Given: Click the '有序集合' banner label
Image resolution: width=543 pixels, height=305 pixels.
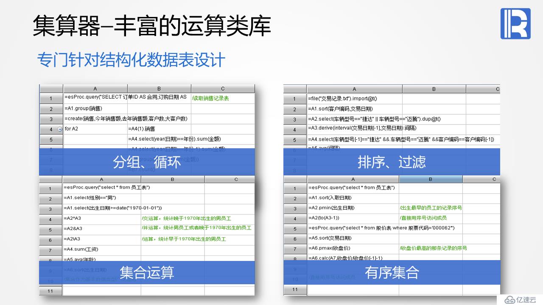Looking at the screenshot, I should pyautogui.click(x=392, y=272).
